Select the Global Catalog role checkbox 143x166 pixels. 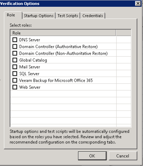15,60
